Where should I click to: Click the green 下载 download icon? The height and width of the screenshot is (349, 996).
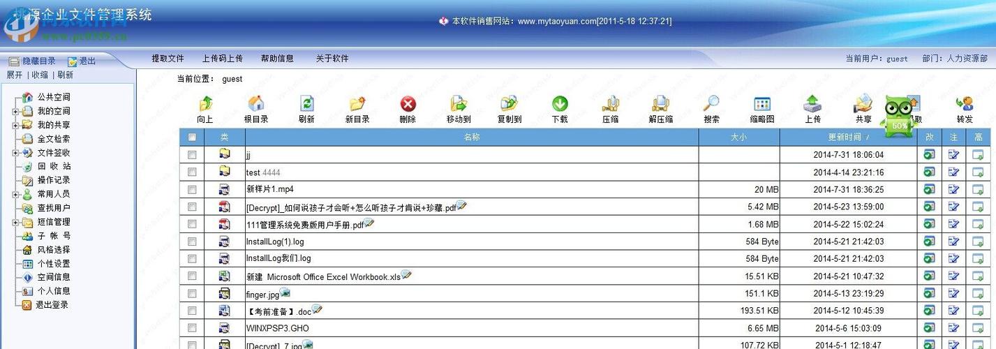[560, 104]
